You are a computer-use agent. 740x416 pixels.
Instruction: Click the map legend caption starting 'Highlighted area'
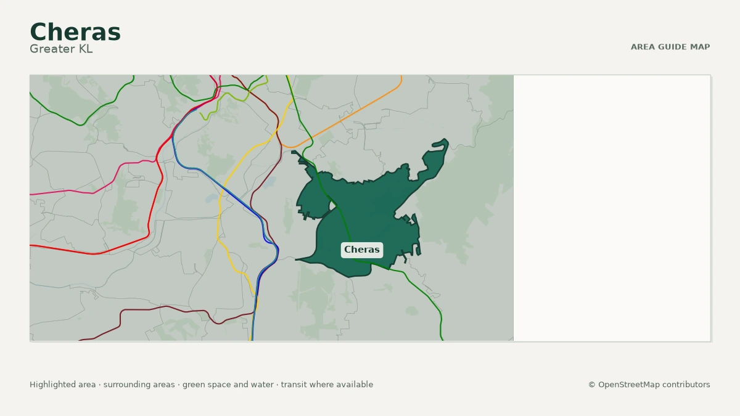(201, 385)
